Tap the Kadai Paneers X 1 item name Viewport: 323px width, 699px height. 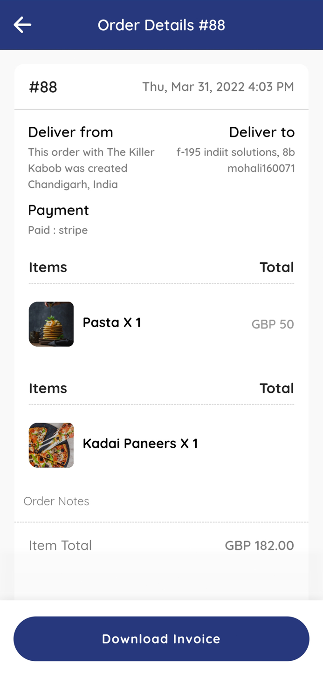[140, 443]
